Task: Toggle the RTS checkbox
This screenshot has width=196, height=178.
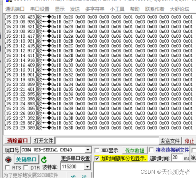Action: 7,167
